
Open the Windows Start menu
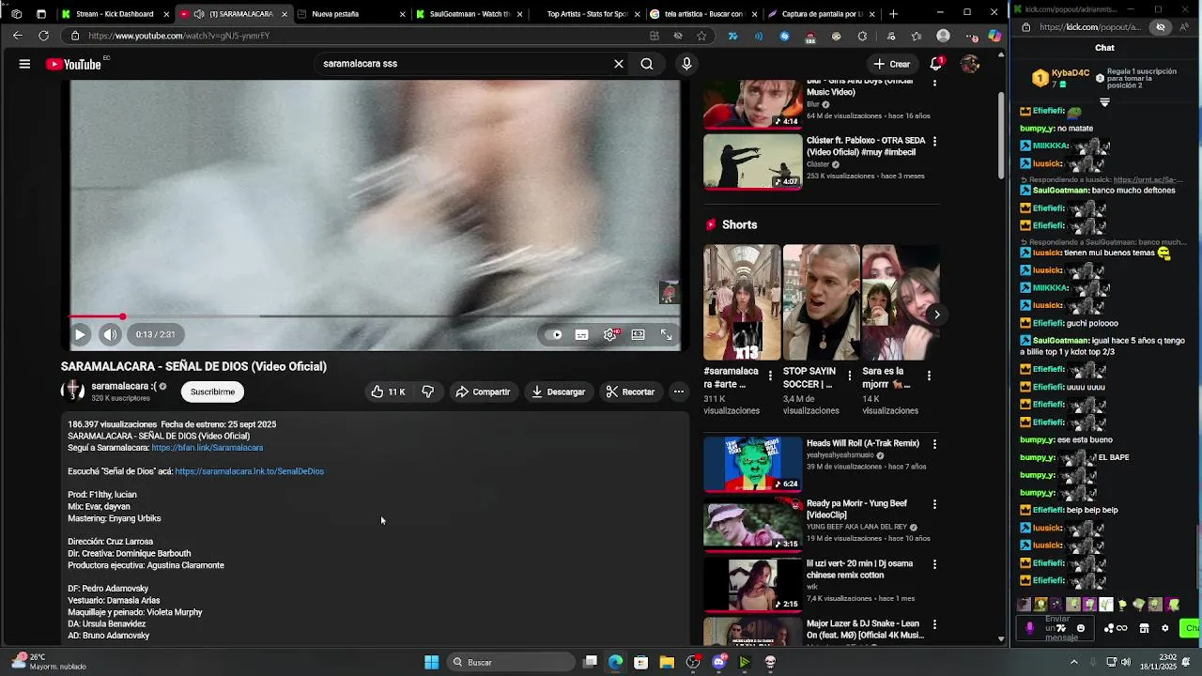pyautogui.click(x=431, y=662)
